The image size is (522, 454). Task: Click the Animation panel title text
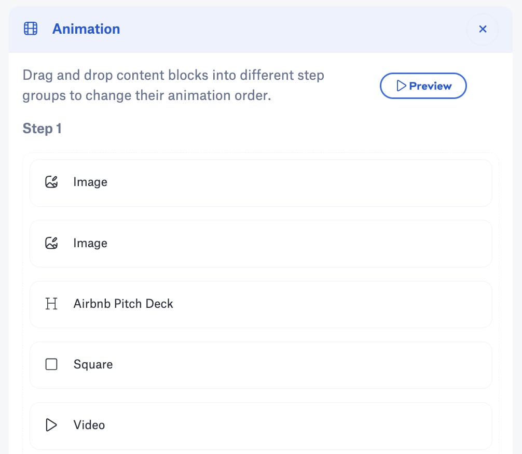click(86, 29)
